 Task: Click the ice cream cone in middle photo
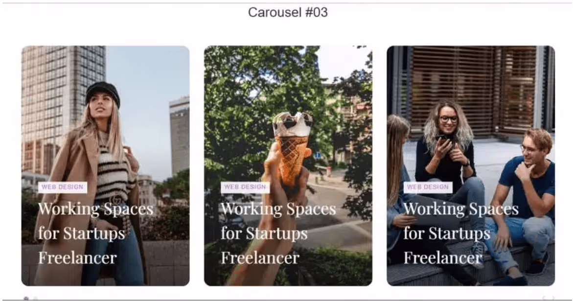[293, 146]
